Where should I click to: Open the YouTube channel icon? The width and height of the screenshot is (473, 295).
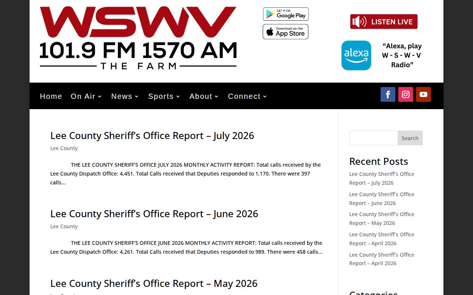tap(423, 94)
